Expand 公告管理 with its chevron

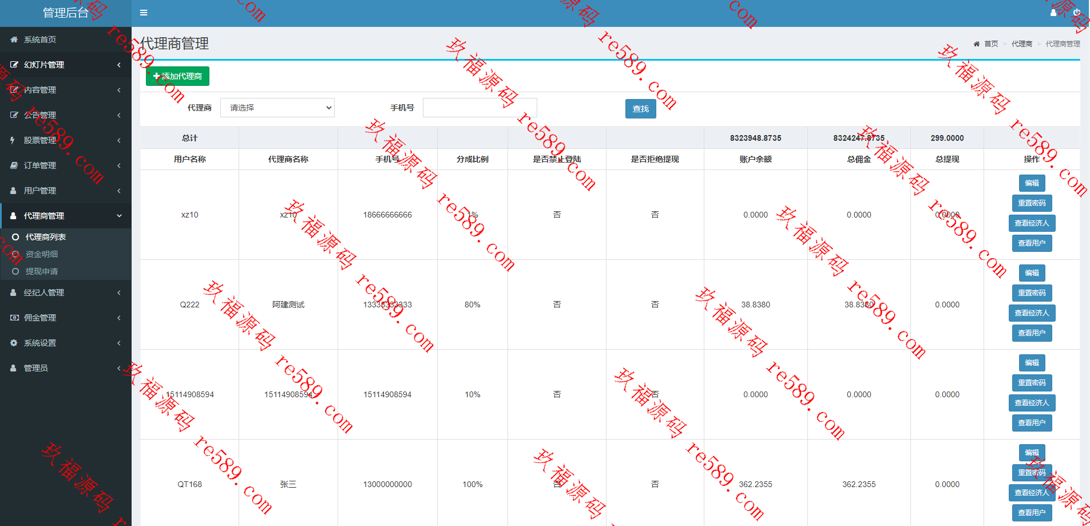[119, 115]
